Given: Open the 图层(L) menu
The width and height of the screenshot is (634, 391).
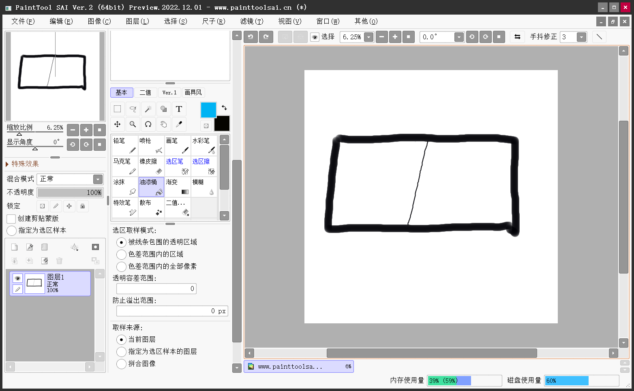Looking at the screenshot, I should pos(137,21).
